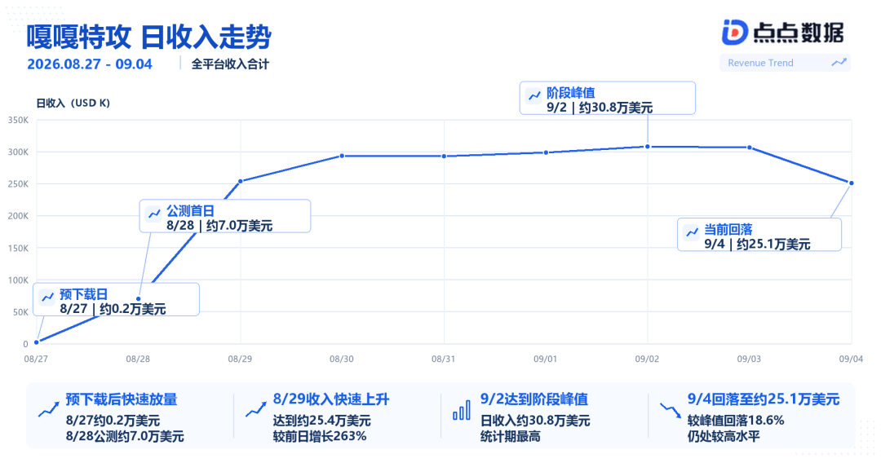Click bar chart icon beside 9/2达到阶段峰值
Screen dimensions: 881x463
[x=462, y=410]
